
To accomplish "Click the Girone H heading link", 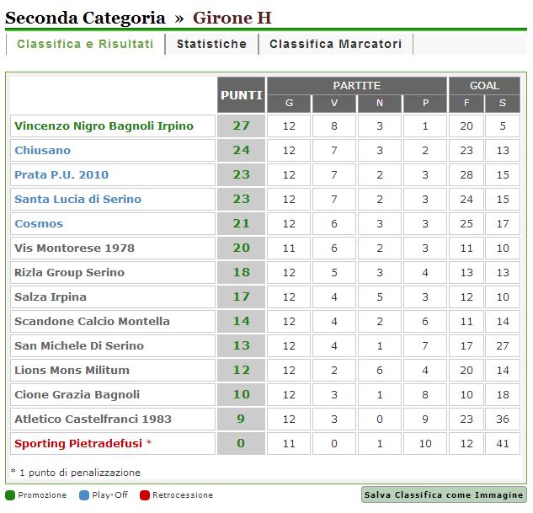I will pyautogui.click(x=232, y=18).
